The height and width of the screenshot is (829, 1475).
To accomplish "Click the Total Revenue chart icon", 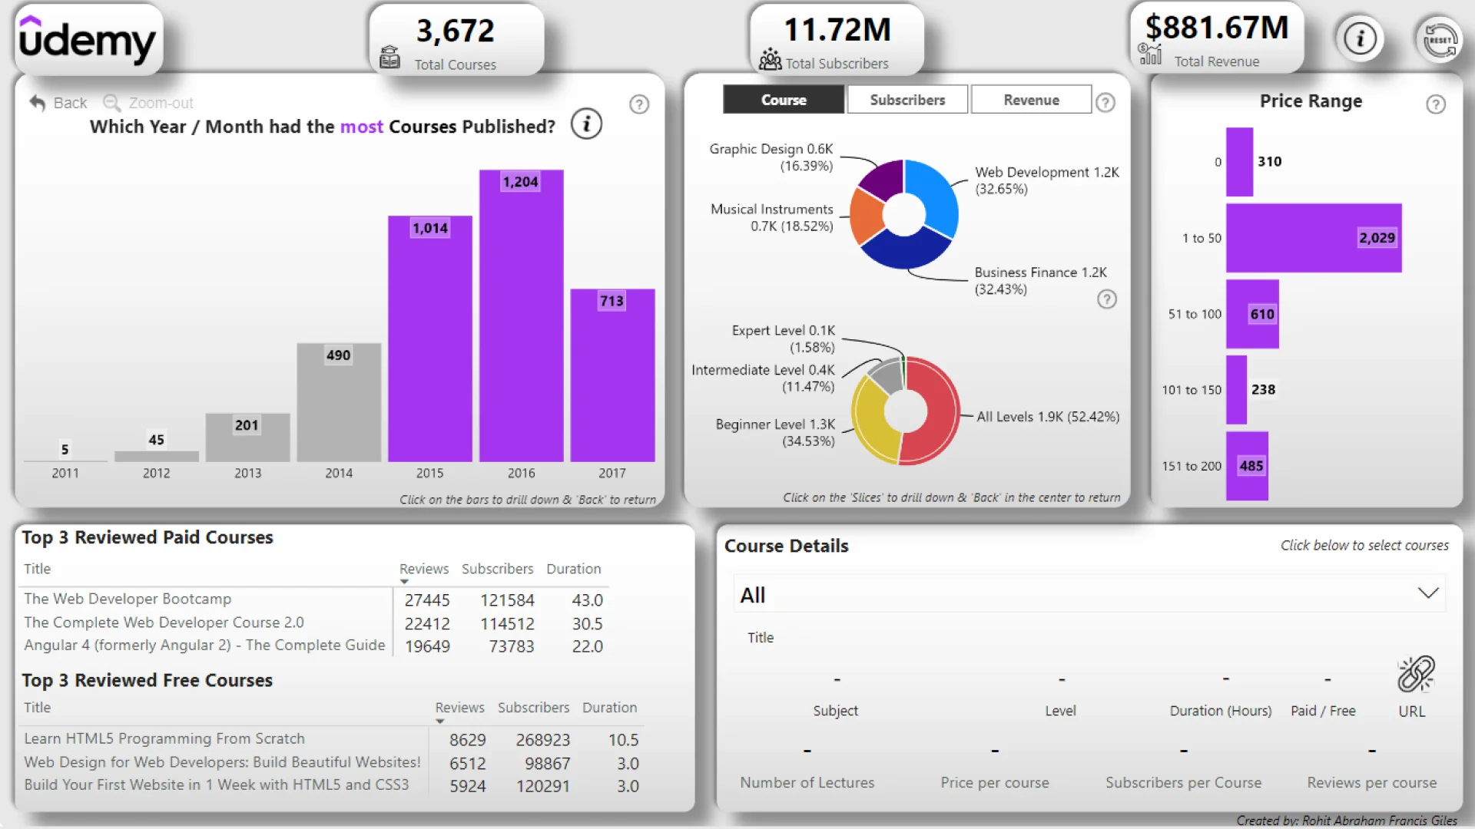I will (1150, 54).
